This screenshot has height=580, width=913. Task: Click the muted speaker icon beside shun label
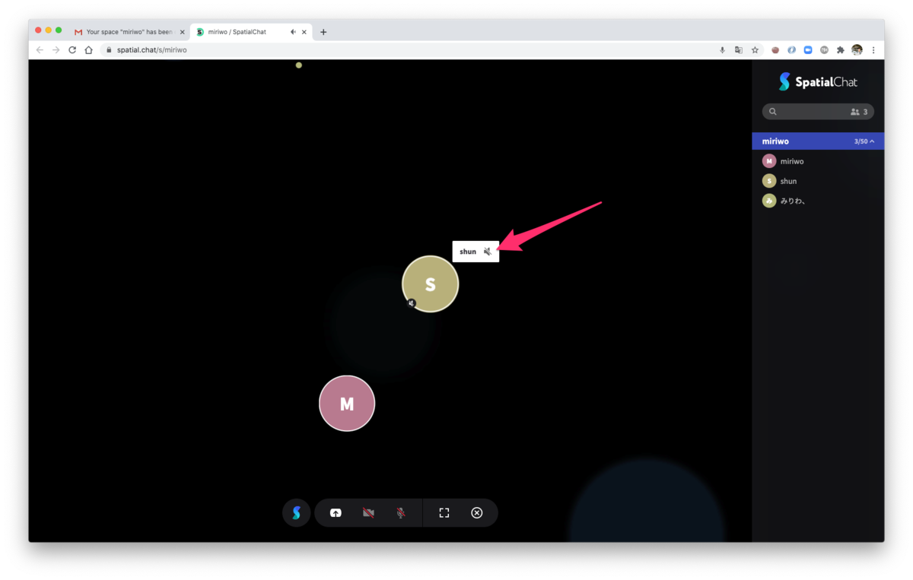pos(488,252)
